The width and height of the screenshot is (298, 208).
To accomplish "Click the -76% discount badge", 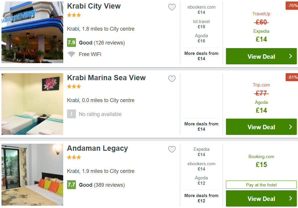I will [292, 6].
